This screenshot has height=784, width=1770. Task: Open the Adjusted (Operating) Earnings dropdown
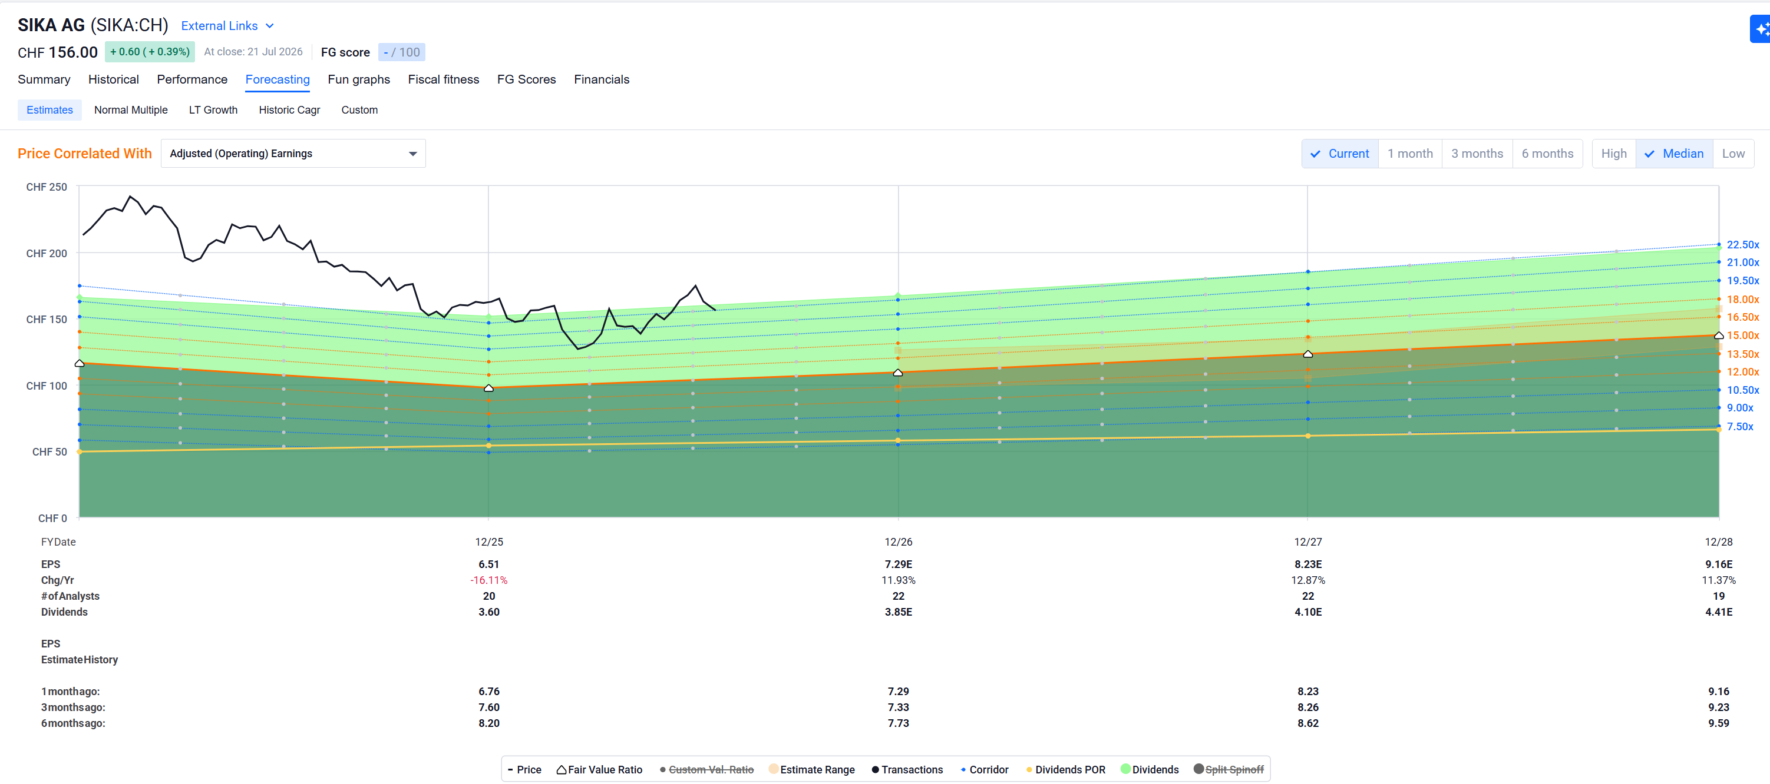(293, 154)
